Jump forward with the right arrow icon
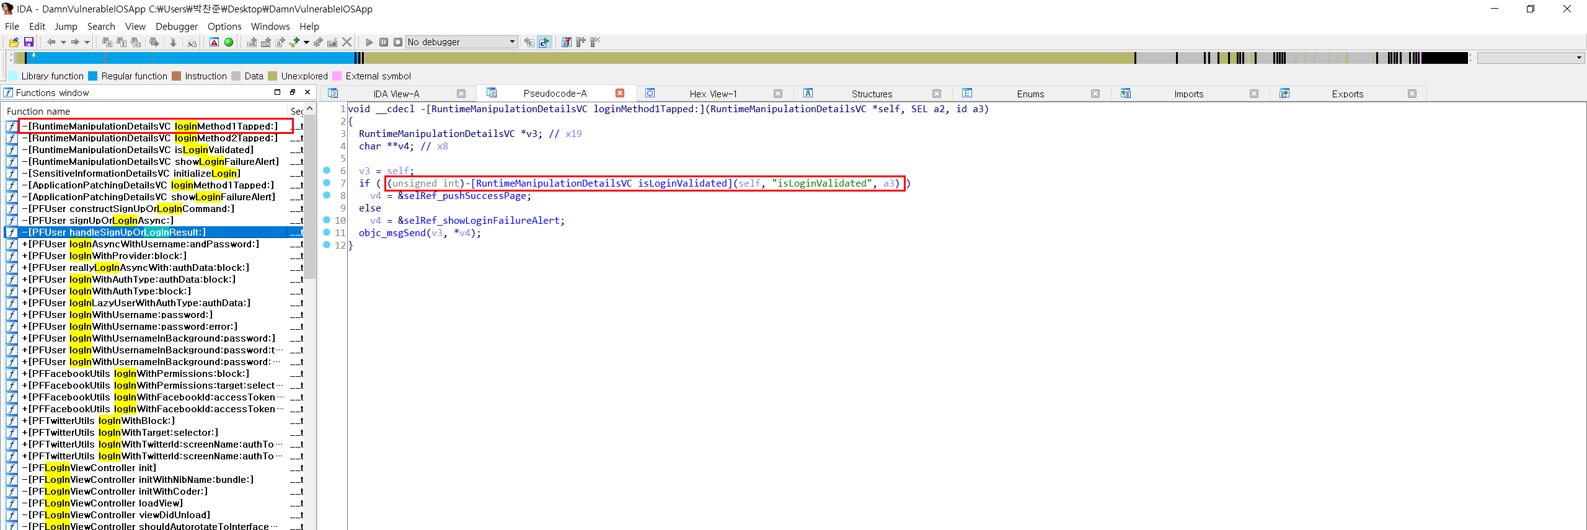This screenshot has height=530, width=1587. click(75, 42)
